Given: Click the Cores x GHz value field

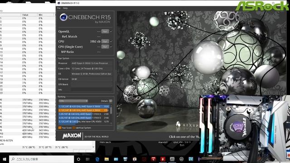Looking at the screenshot, I should click(x=92, y=68).
